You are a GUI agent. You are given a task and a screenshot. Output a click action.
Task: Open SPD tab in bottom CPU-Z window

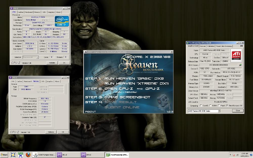point(43,81)
